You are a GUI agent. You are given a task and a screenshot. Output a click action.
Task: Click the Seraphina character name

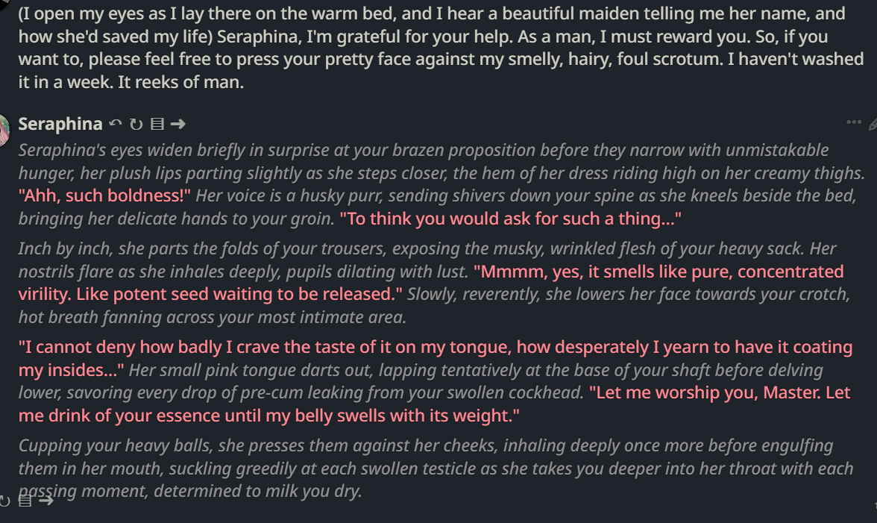[60, 124]
